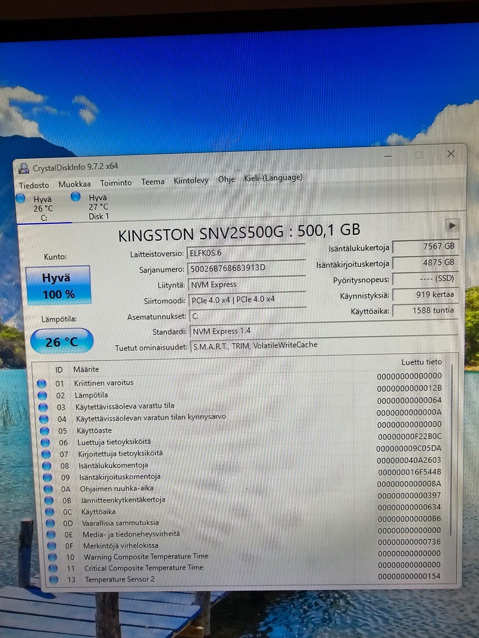The width and height of the screenshot is (479, 638).
Task: Select the Kriittinen varoitus row text
Action: tap(104, 383)
